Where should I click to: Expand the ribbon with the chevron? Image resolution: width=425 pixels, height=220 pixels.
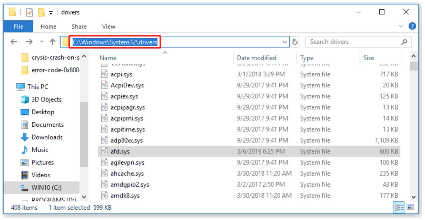401,26
